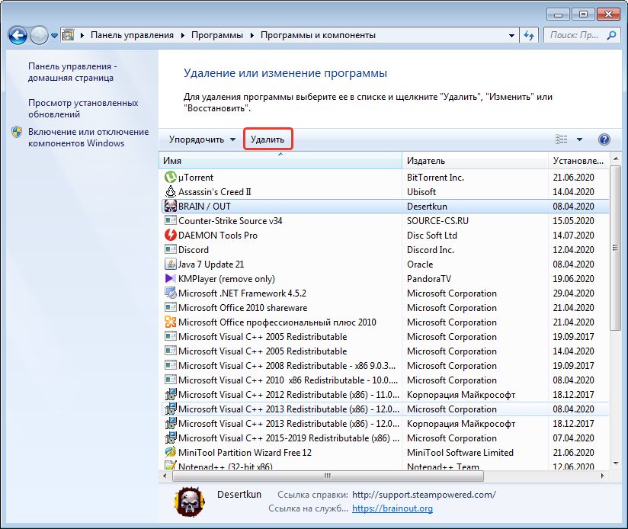Click the DAEMON Tools Pro icon
628x529 pixels.
(171, 235)
